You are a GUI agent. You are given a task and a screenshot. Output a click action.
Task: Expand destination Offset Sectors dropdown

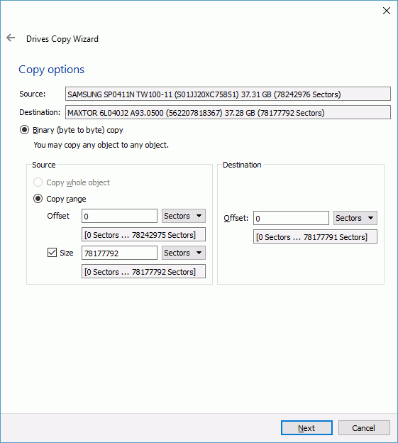355,218
